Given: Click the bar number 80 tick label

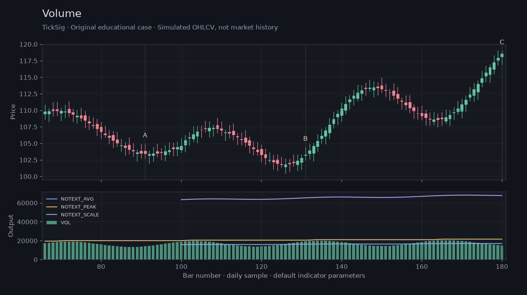Looking at the screenshot, I should click(101, 266).
